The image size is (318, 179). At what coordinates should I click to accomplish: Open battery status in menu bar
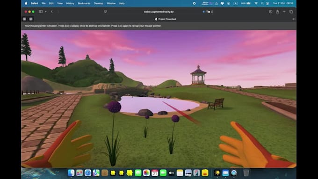[x=246, y=3]
